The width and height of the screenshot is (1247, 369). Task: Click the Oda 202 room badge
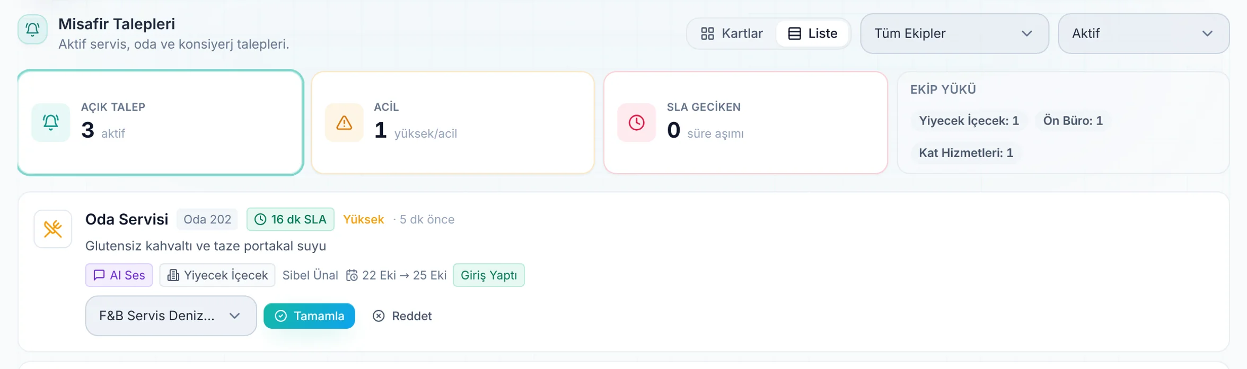pos(207,219)
